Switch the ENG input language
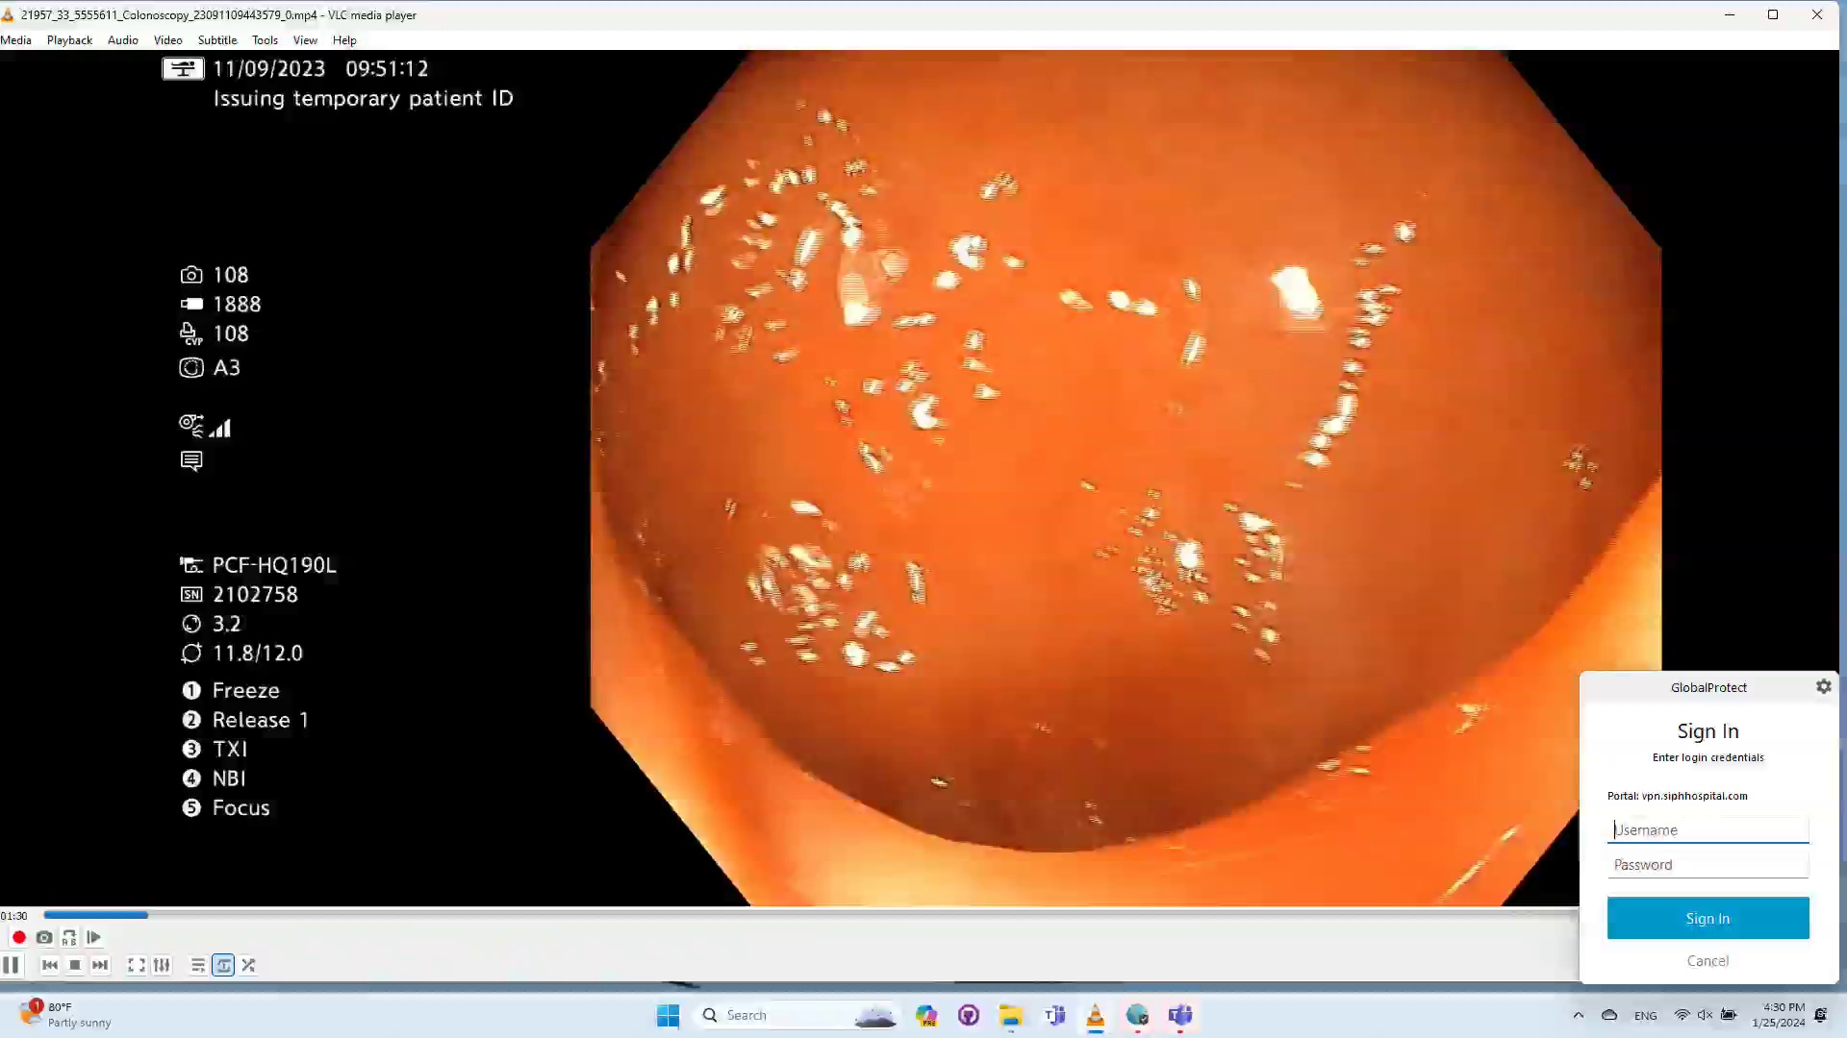1847x1038 pixels. (1646, 1015)
